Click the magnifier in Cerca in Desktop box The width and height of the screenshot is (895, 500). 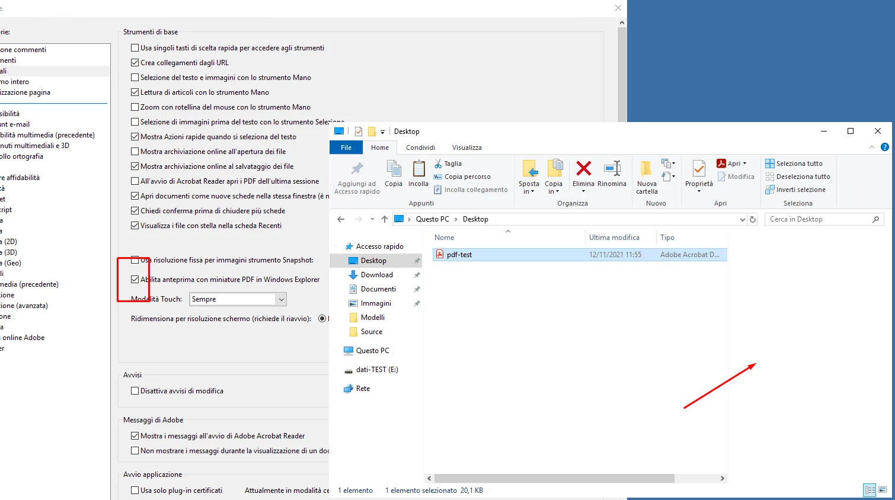[875, 219]
